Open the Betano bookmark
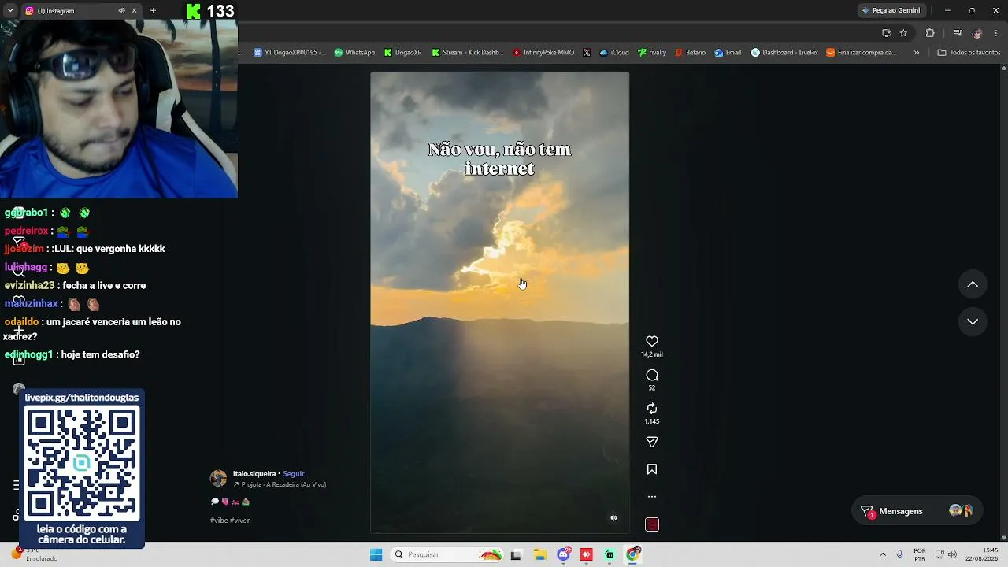This screenshot has height=567, width=1008. (691, 53)
